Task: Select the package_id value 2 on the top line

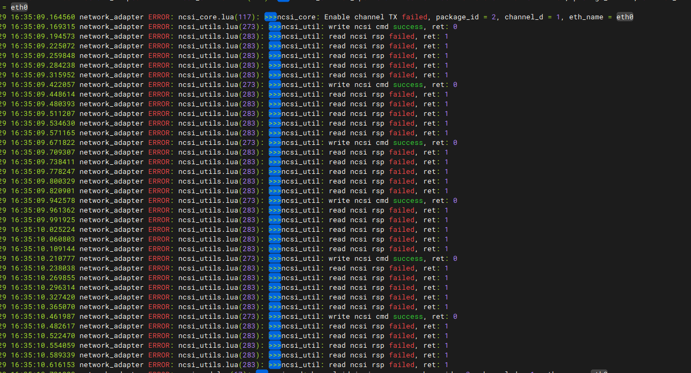Action: [495, 17]
